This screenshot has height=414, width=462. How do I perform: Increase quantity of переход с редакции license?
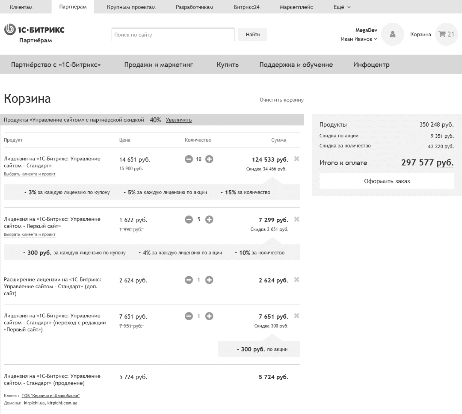(209, 316)
